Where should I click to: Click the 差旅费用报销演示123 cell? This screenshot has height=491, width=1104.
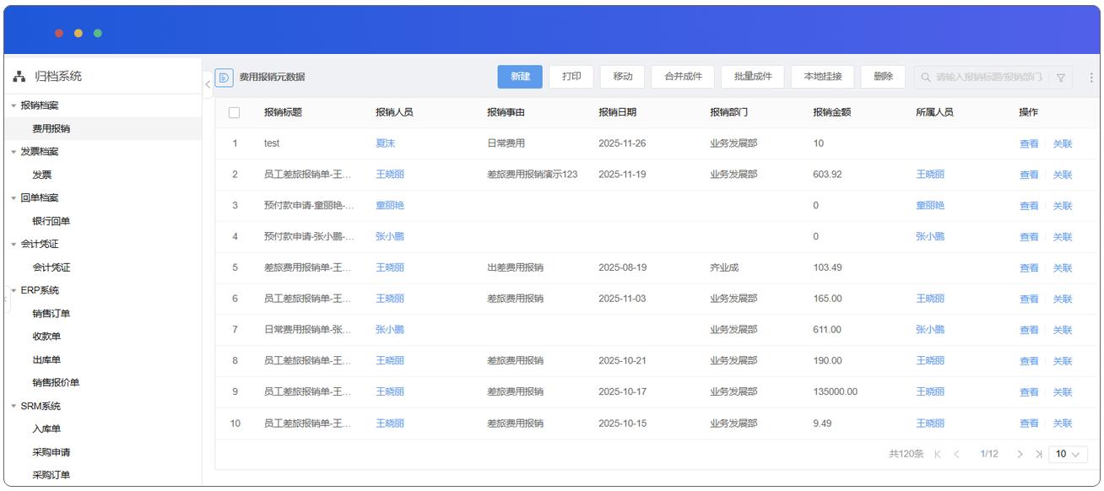533,175
